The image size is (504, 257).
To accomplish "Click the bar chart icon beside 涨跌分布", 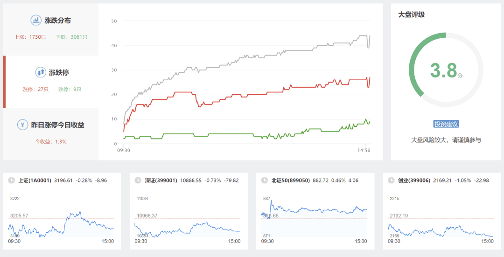I will click(36, 20).
